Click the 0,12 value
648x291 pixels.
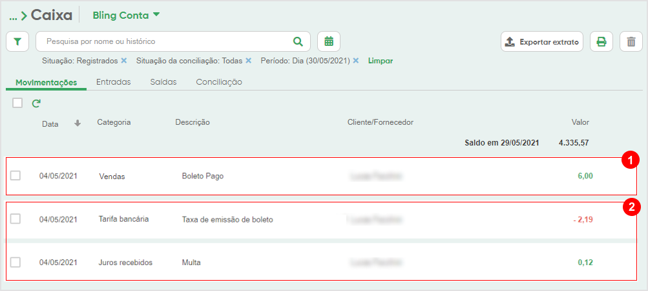click(585, 263)
